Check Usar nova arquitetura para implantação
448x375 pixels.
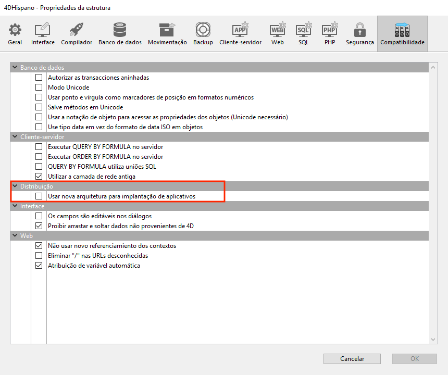39,196
